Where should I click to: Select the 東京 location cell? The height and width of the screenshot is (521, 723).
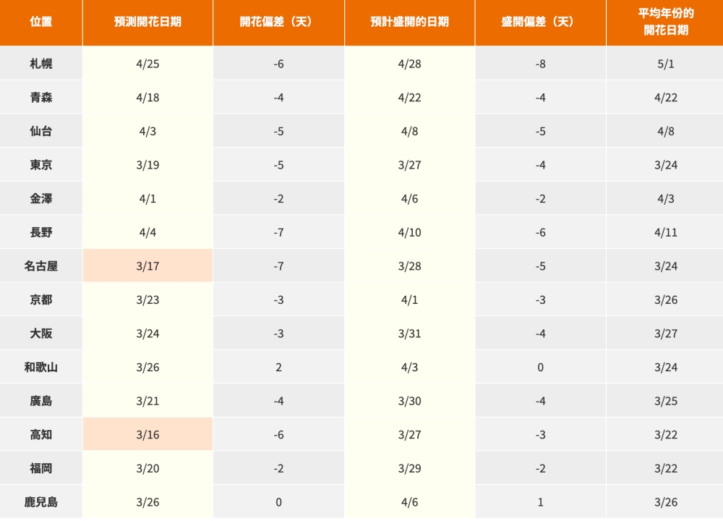[41, 164]
